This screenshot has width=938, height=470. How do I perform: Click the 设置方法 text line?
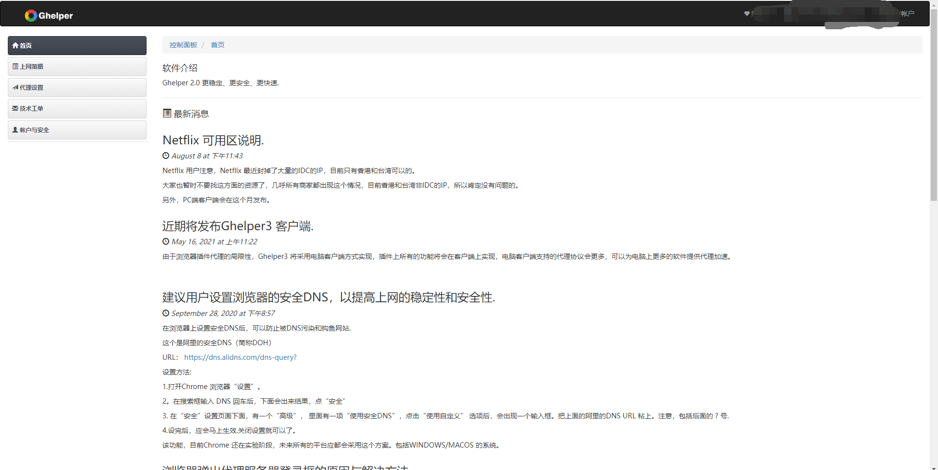pyautogui.click(x=177, y=372)
